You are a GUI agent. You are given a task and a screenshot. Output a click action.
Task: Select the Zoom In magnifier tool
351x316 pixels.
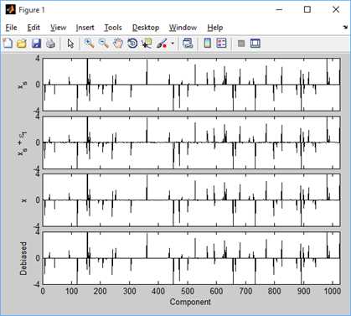[x=89, y=44]
